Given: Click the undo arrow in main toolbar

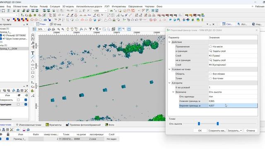Looking at the screenshot, I should [68, 10].
